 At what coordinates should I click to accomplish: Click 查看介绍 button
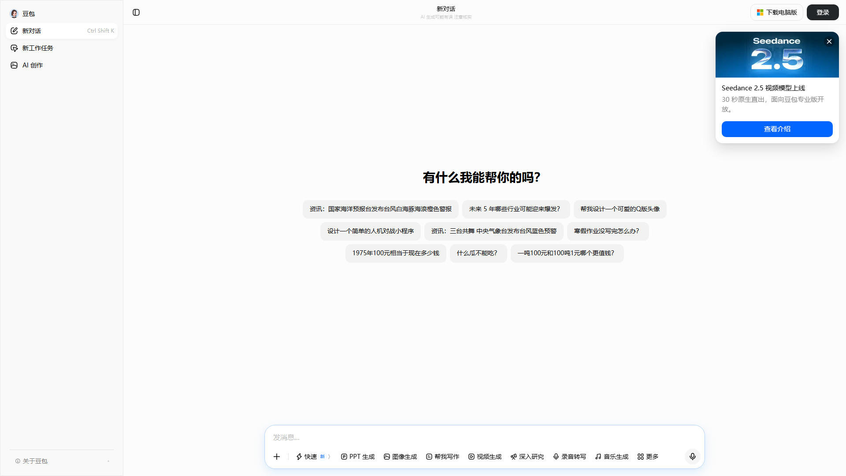pyautogui.click(x=777, y=129)
